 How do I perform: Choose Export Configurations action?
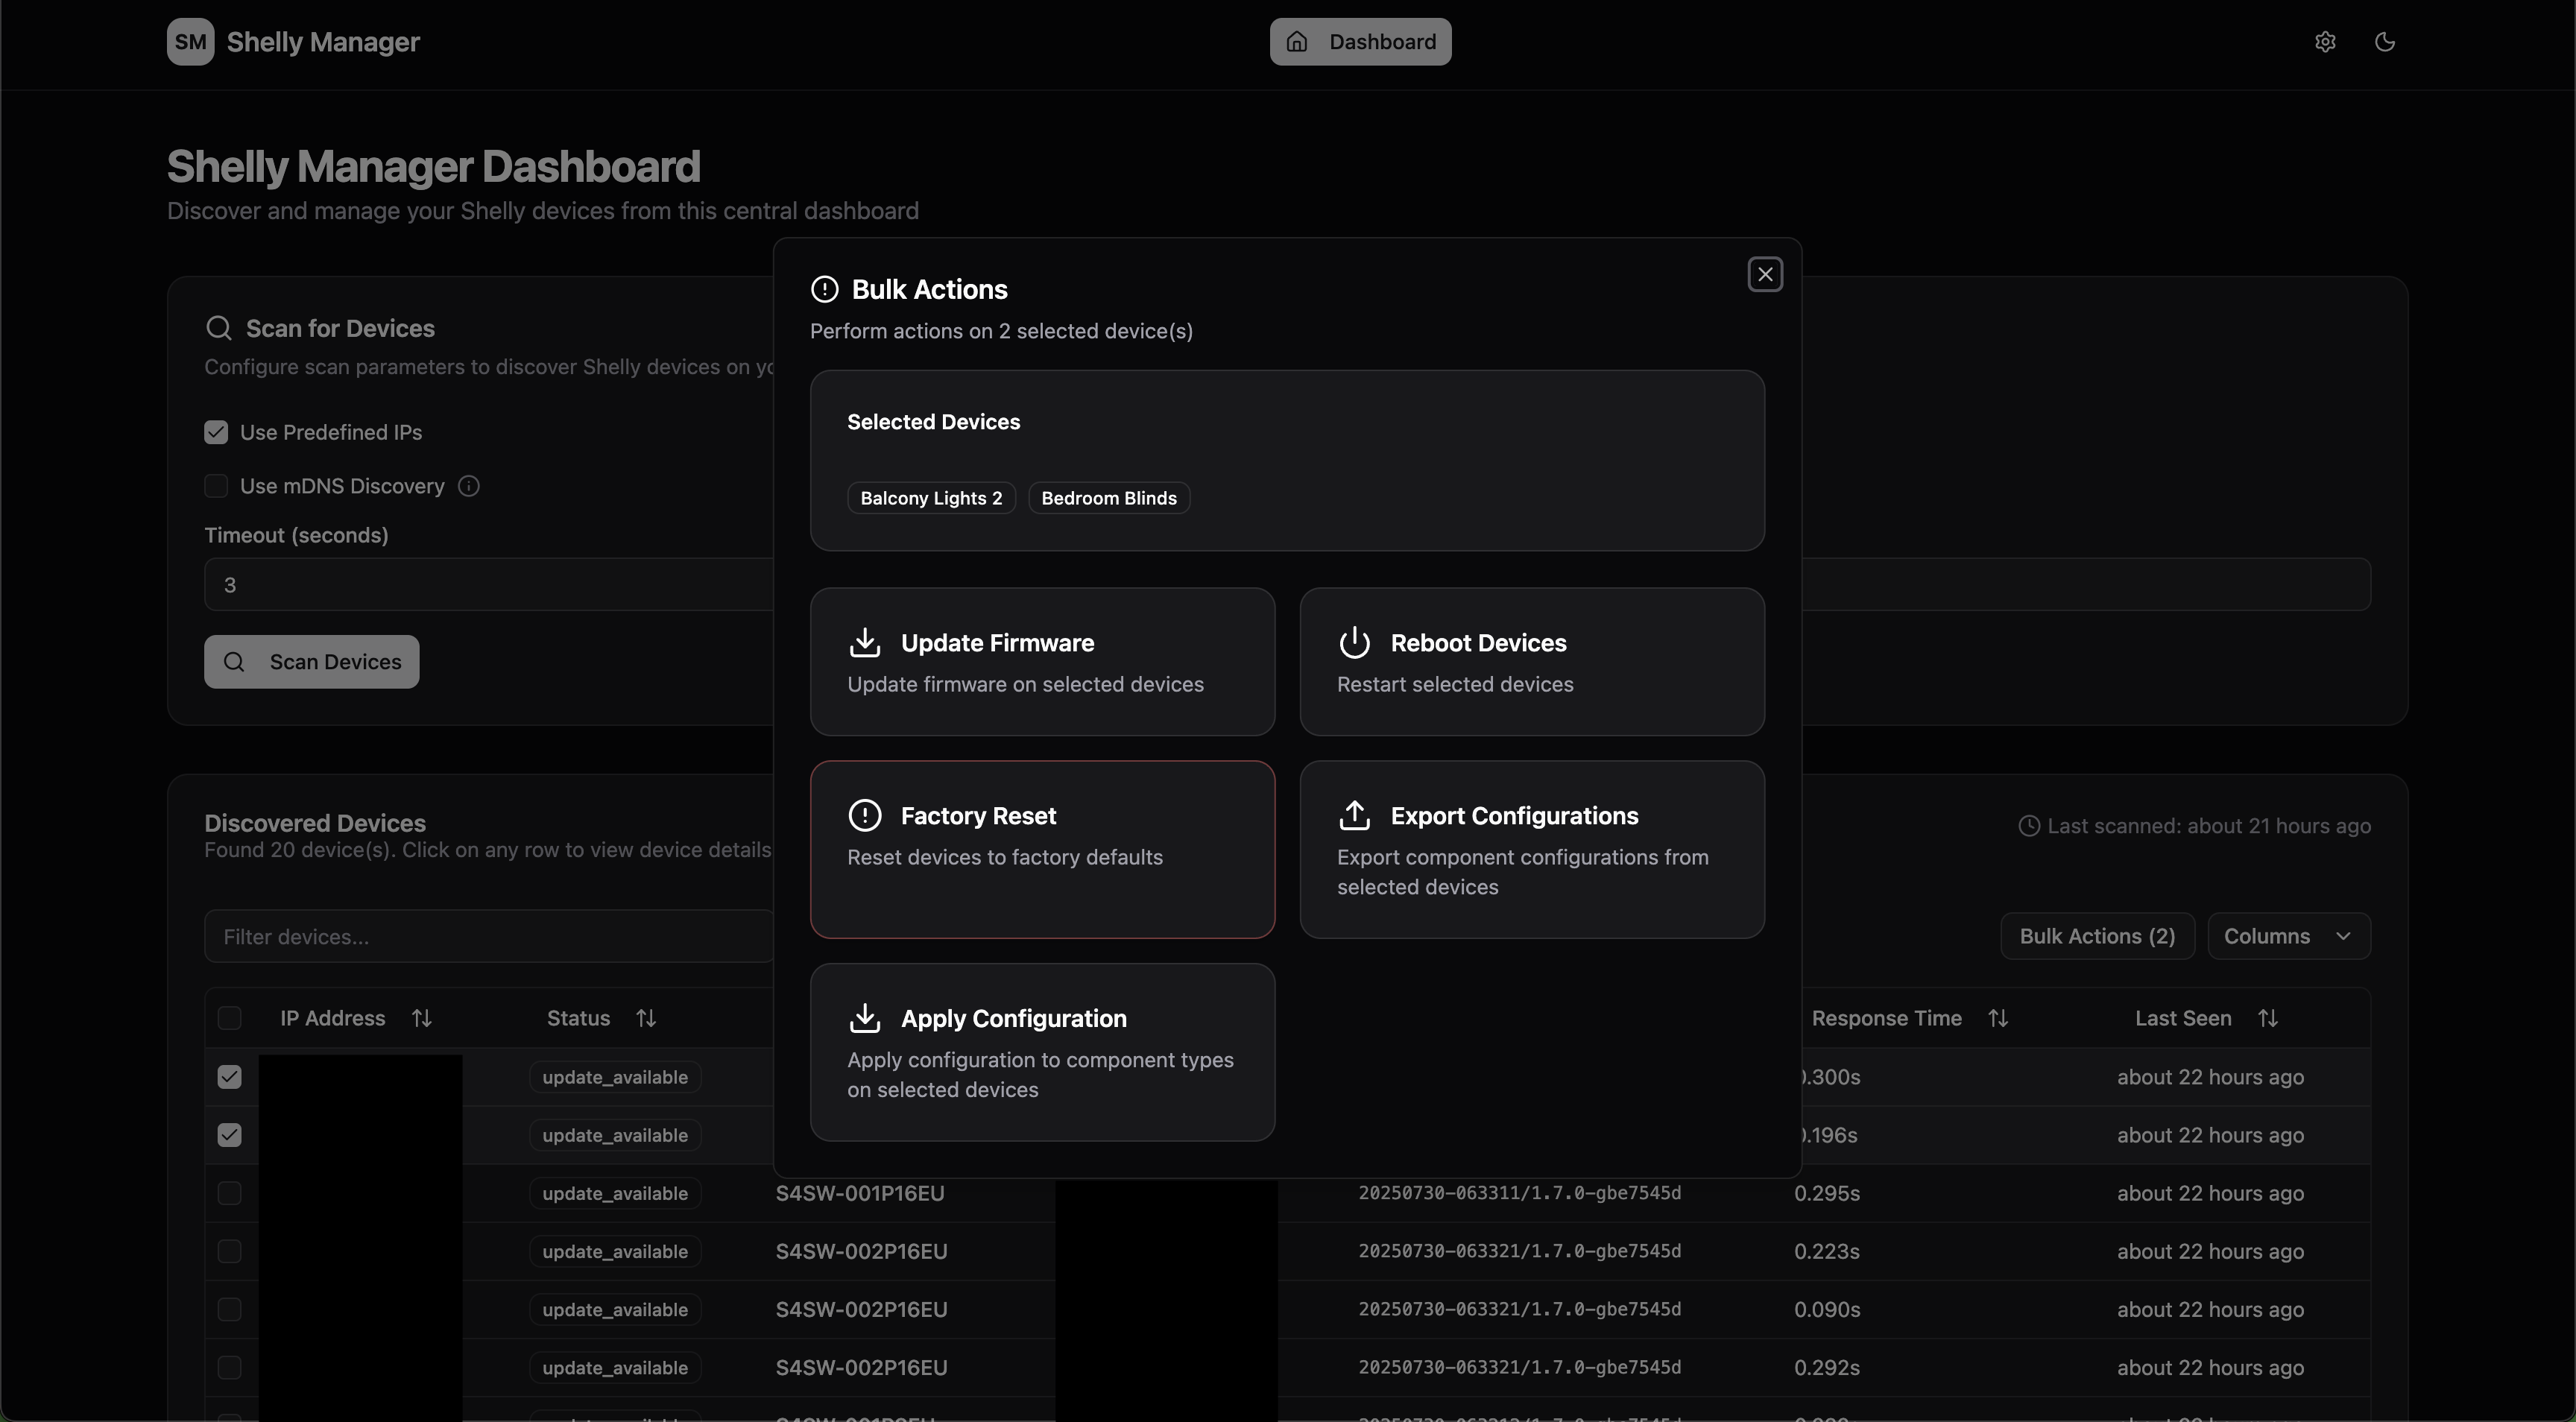[x=1532, y=849]
